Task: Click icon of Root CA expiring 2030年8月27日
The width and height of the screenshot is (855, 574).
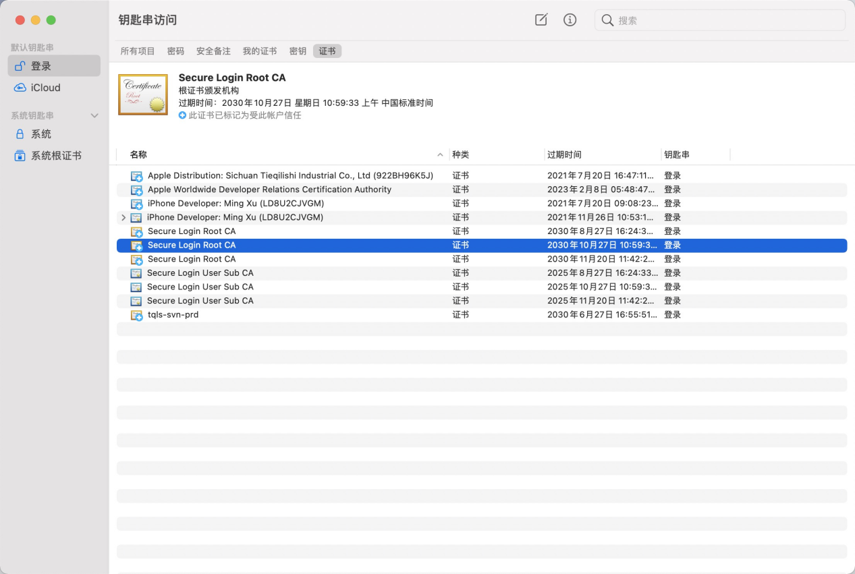Action: click(136, 232)
